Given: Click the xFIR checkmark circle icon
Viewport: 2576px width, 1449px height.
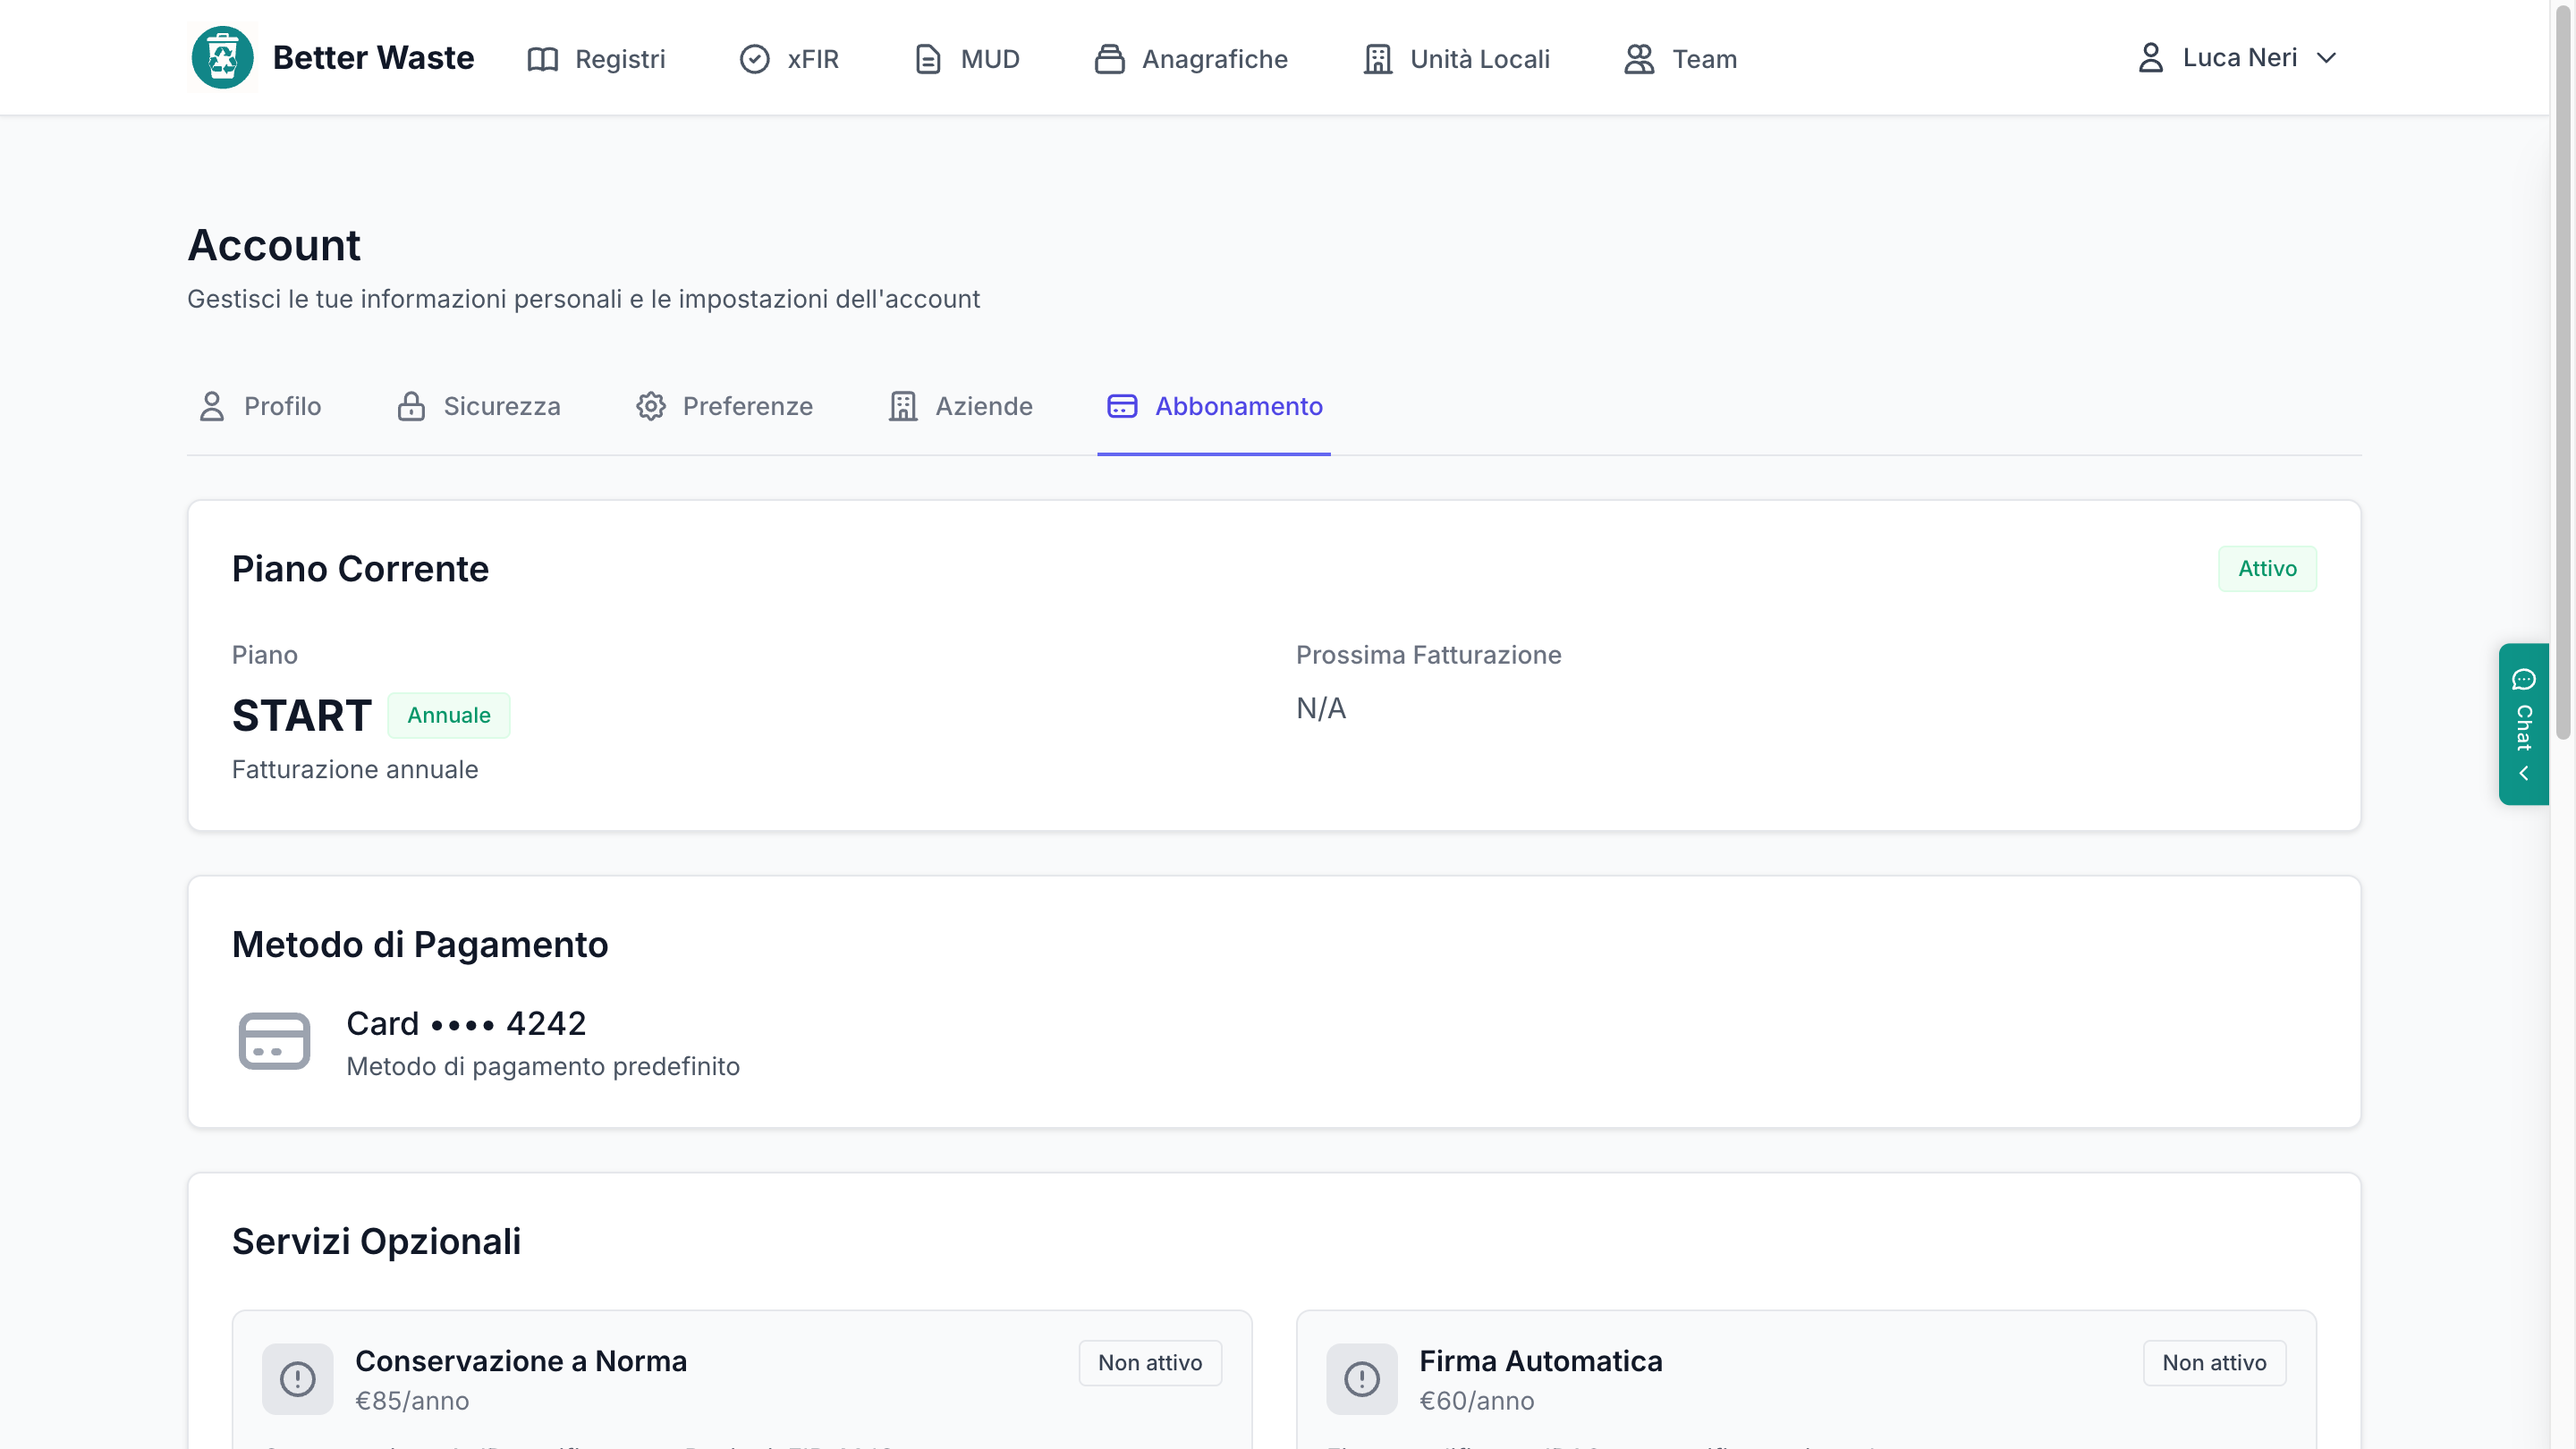Looking at the screenshot, I should tap(755, 59).
